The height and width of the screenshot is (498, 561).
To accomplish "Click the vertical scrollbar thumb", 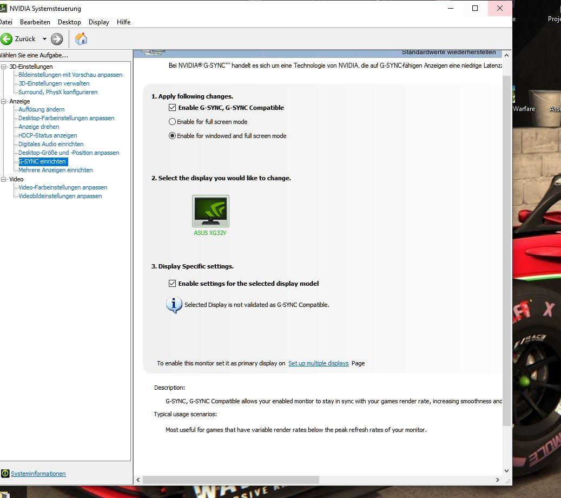I will tap(506, 251).
